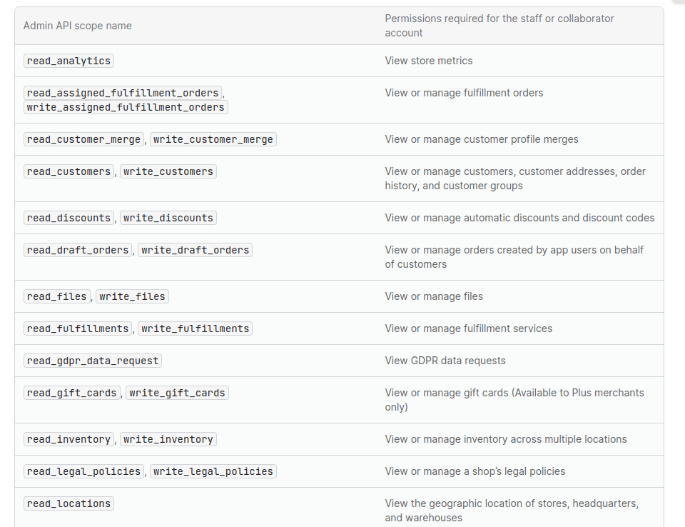The image size is (685, 527).
Task: Click the write_files scope badge
Action: click(x=132, y=296)
